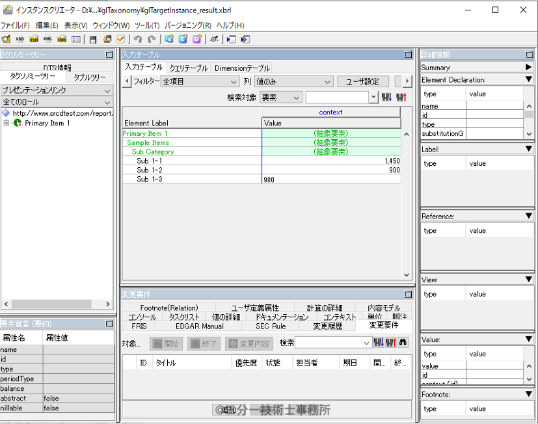Open the フィルター 全項目 dropdown
538x424 pixels.
199,82
